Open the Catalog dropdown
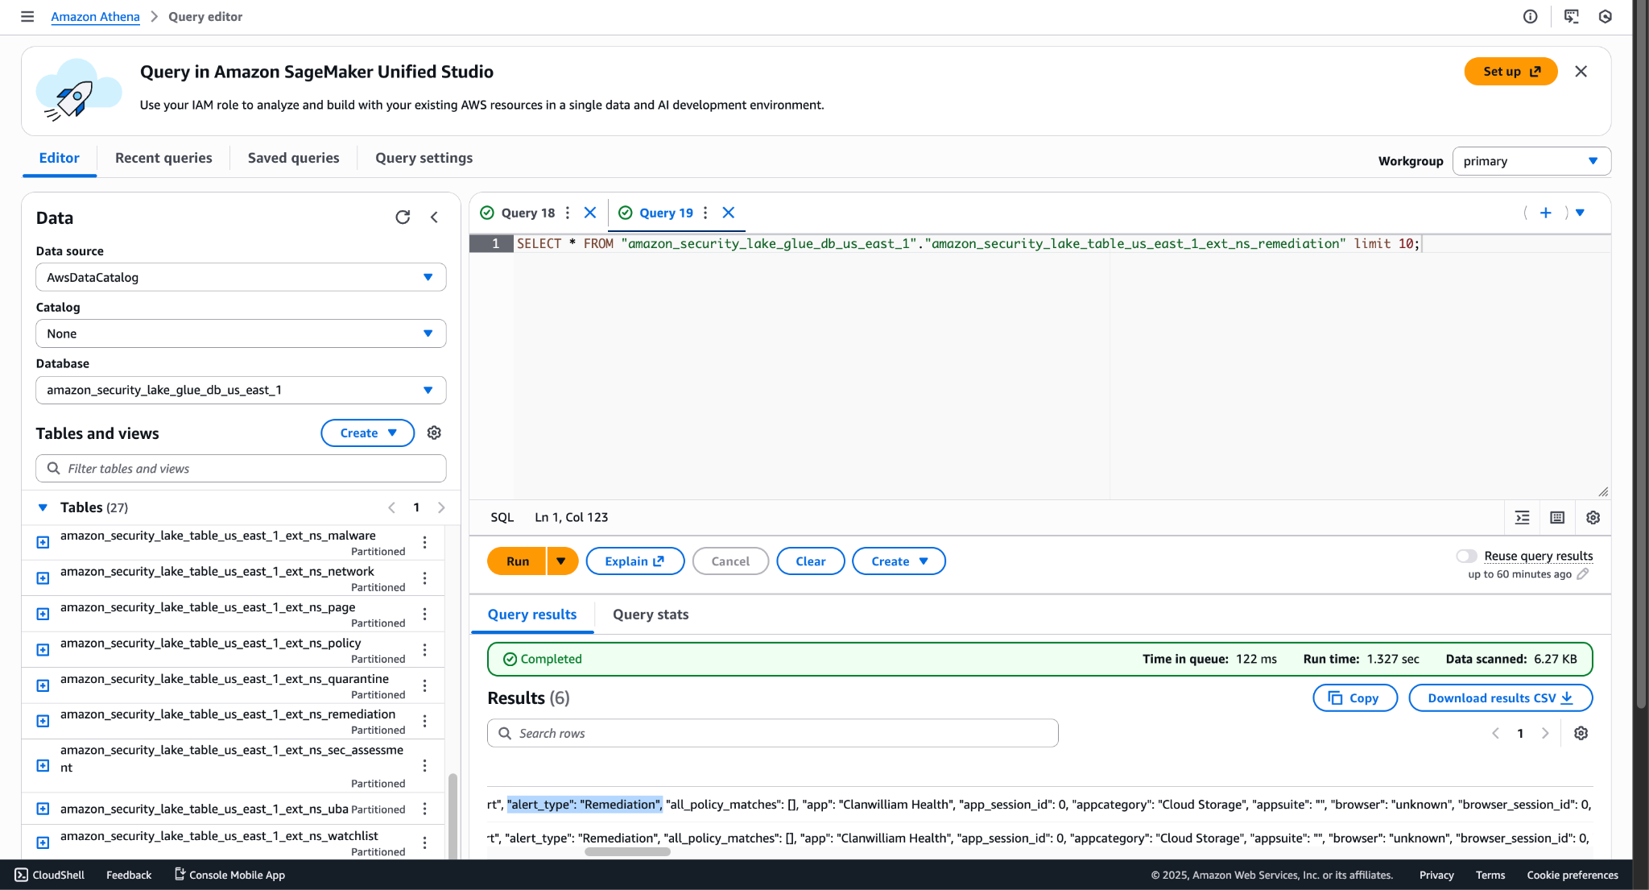Screen dimensions: 1649x890 pos(241,333)
